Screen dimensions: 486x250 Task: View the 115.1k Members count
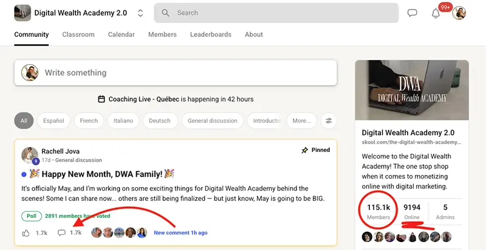(x=378, y=211)
